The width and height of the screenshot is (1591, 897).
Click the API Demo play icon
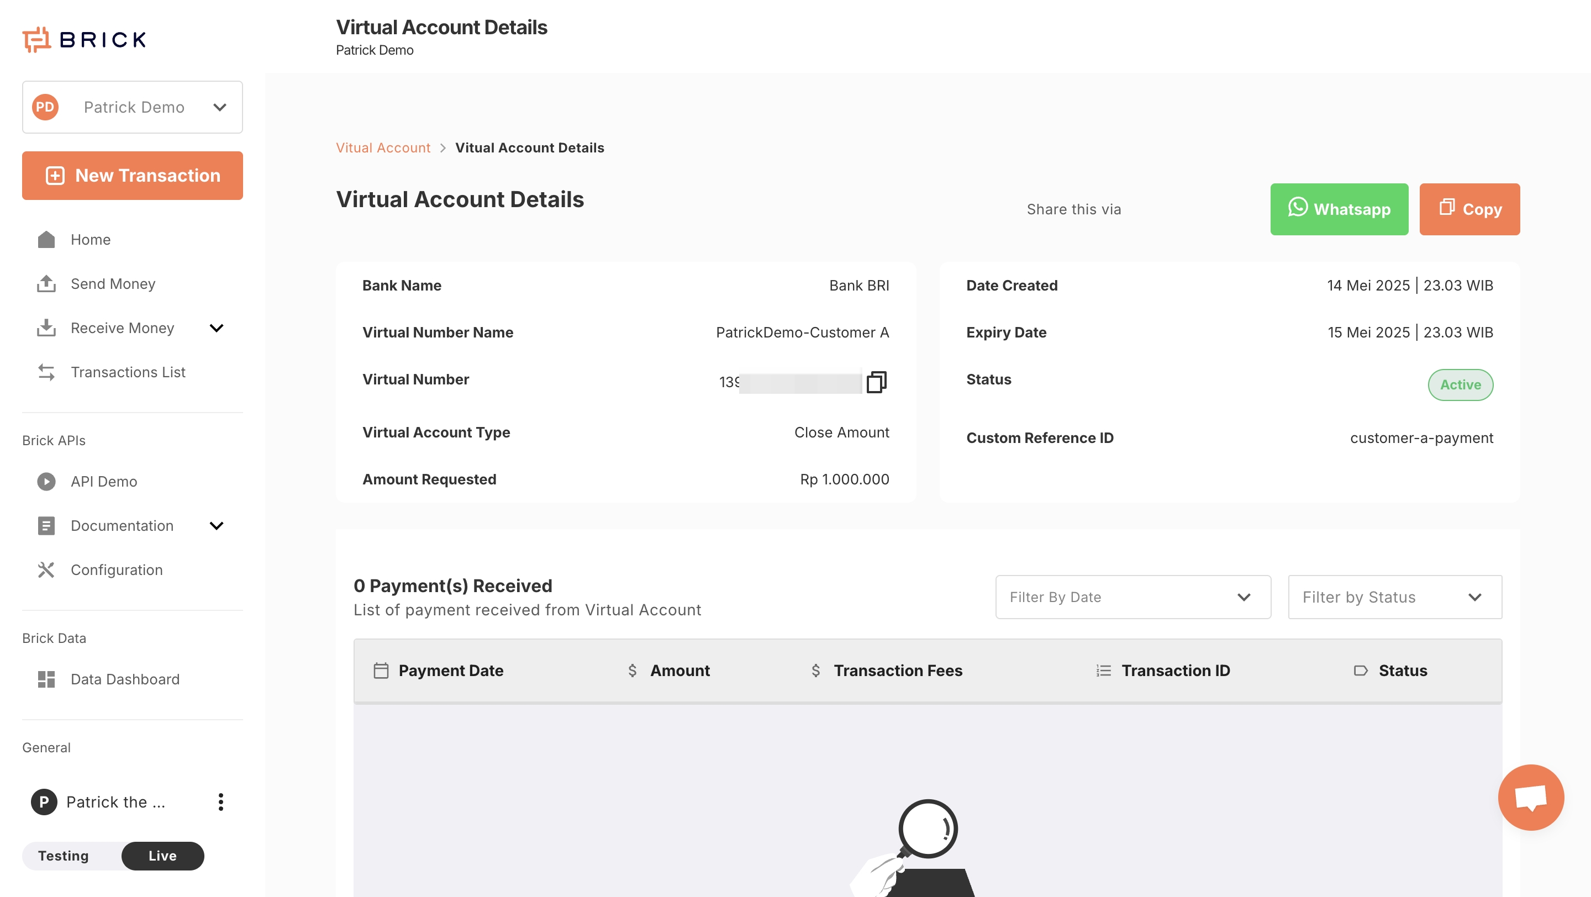[x=46, y=481]
